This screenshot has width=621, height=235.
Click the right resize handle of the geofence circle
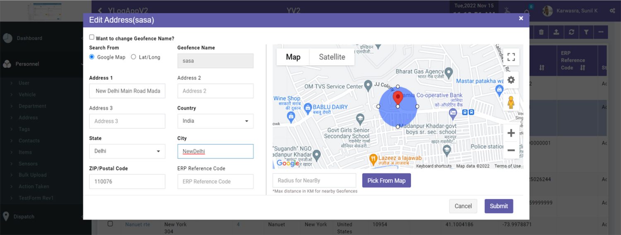coord(417,107)
